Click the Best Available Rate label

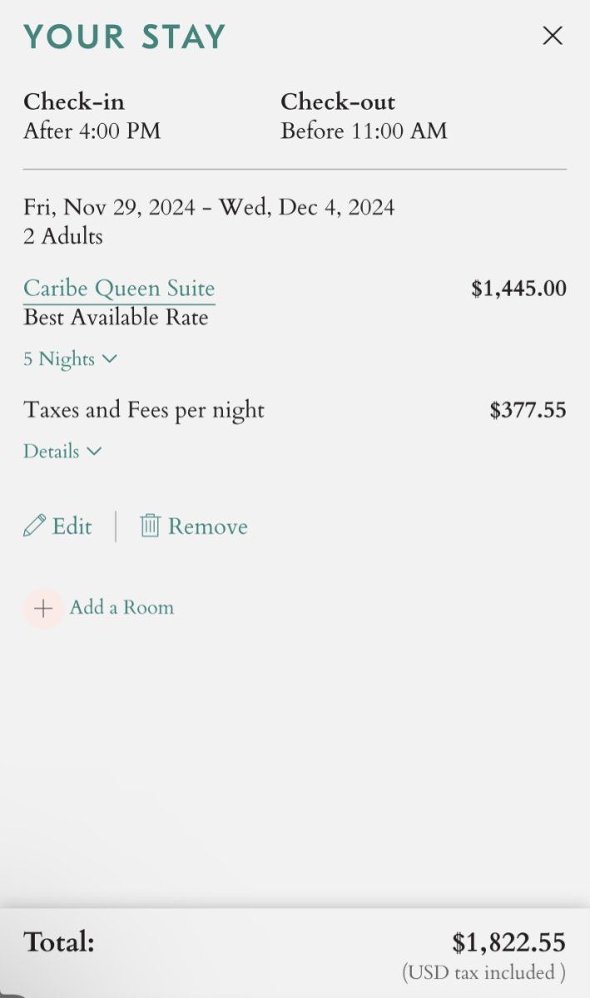pyautogui.click(x=116, y=317)
